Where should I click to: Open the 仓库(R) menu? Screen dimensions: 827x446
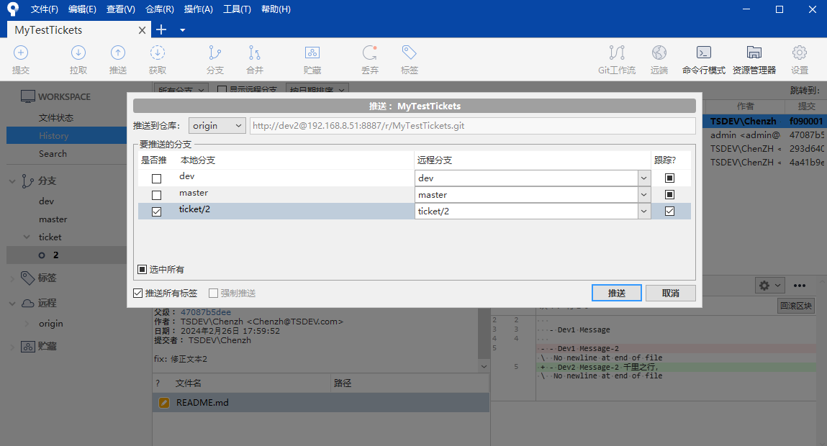[x=160, y=9]
